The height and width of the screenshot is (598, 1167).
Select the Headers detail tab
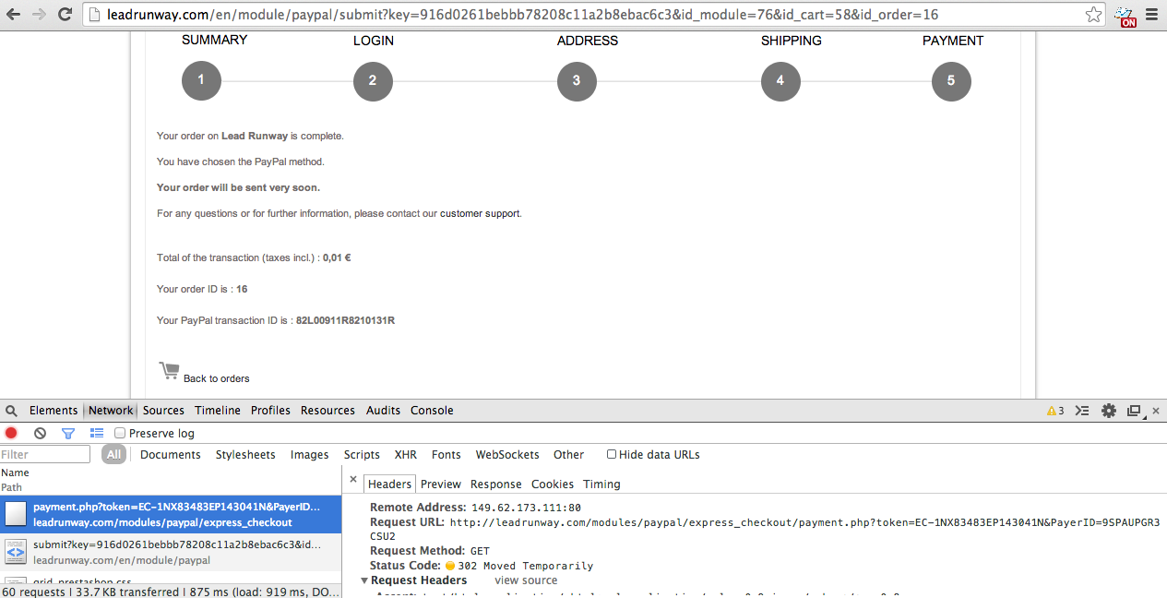pyautogui.click(x=389, y=484)
